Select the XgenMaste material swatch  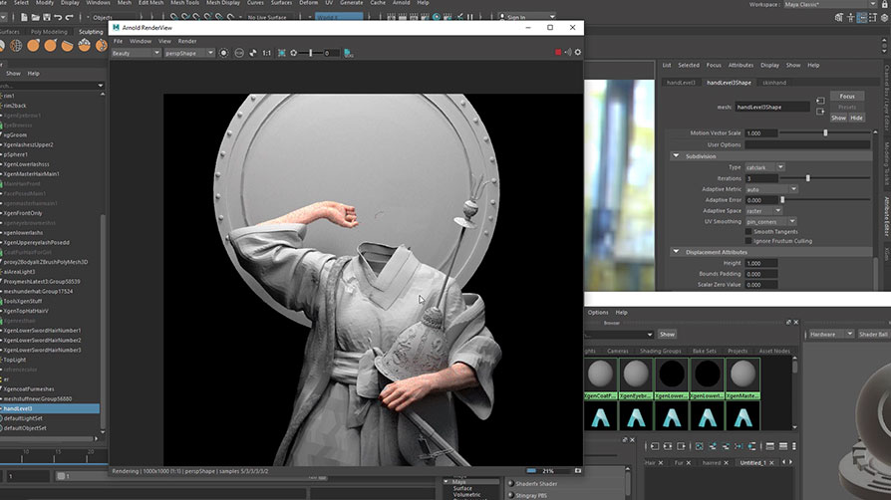click(742, 377)
